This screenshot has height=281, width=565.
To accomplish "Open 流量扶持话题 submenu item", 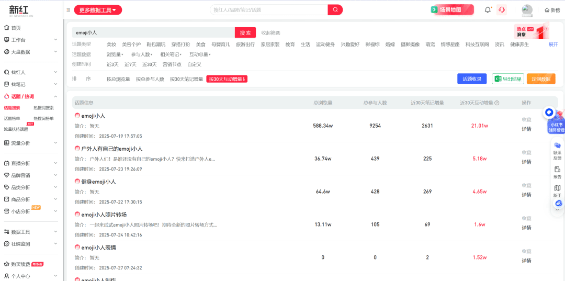I will 16,129.
